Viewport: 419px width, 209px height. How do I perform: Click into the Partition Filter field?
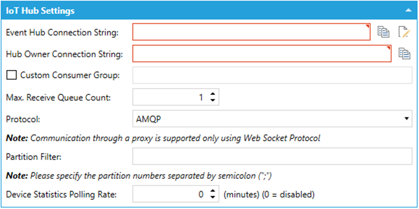click(273, 156)
